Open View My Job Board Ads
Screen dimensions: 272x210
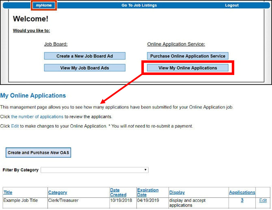point(85,68)
